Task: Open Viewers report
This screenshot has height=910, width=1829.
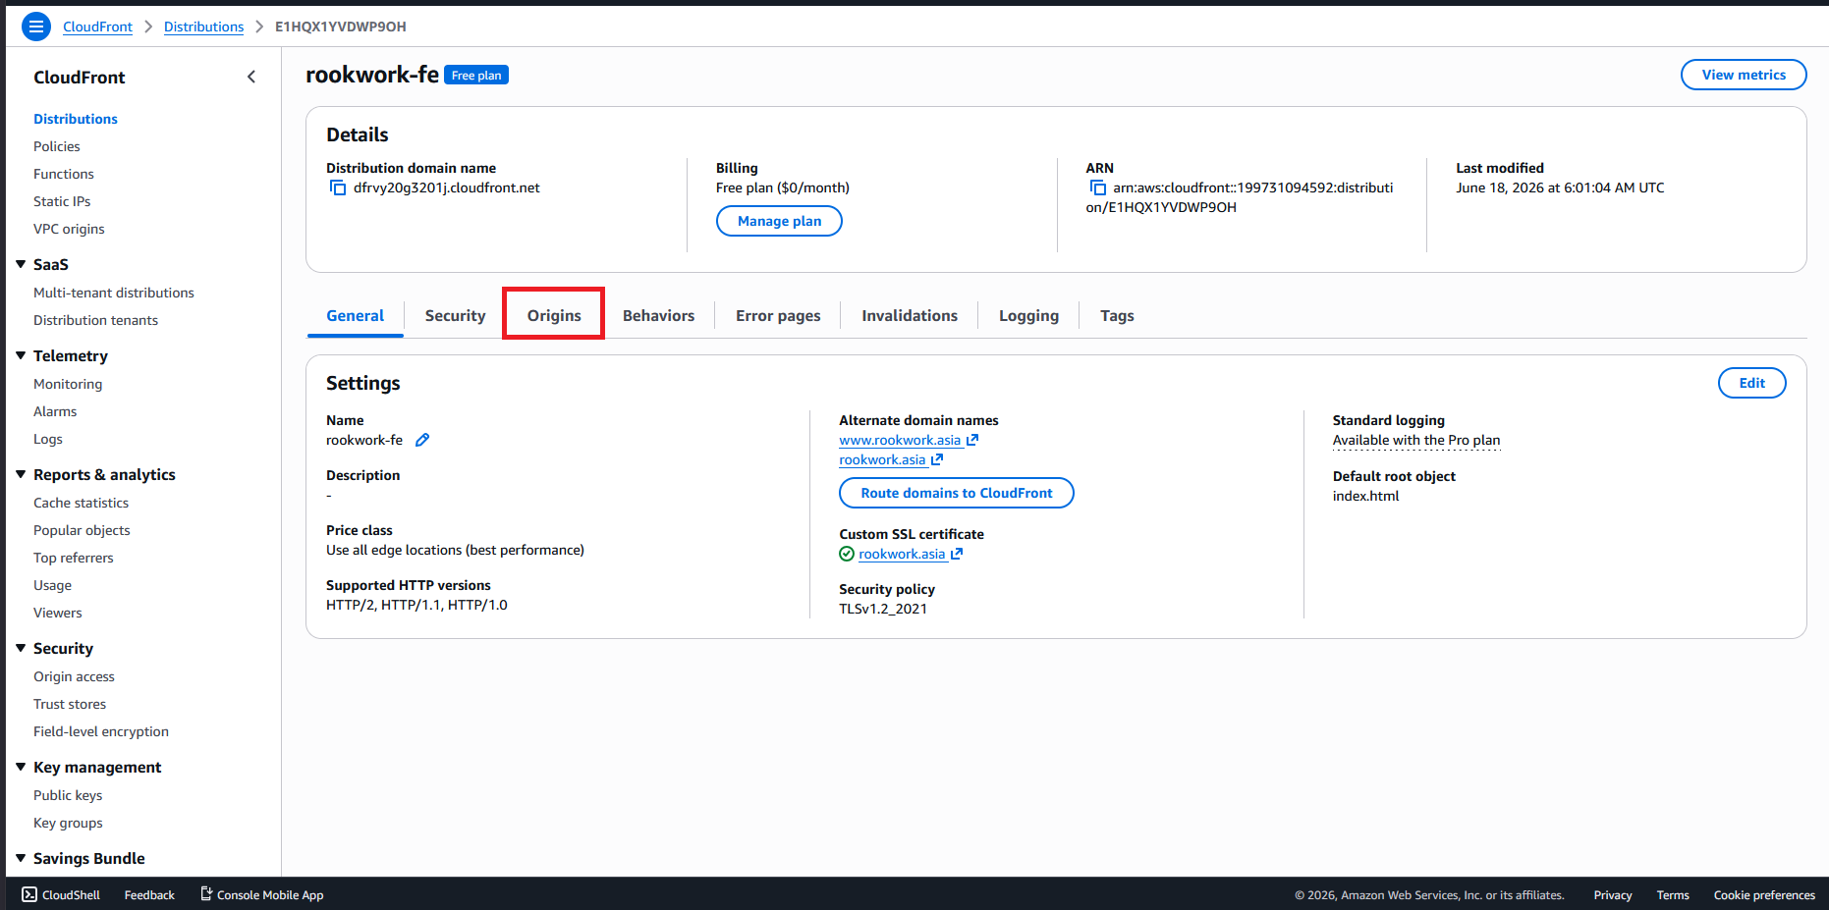Action: 58,613
